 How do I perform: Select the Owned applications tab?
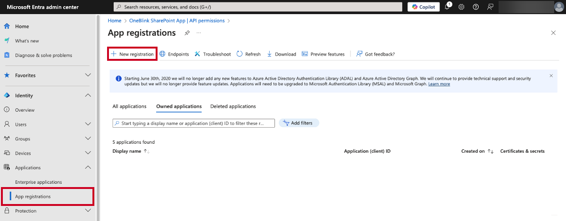point(179,106)
